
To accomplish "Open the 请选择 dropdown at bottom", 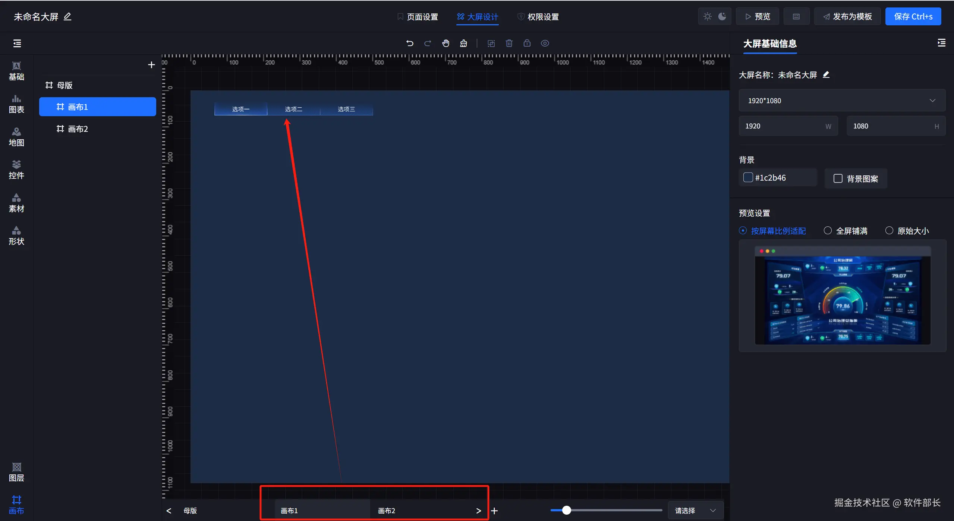I will pos(695,511).
